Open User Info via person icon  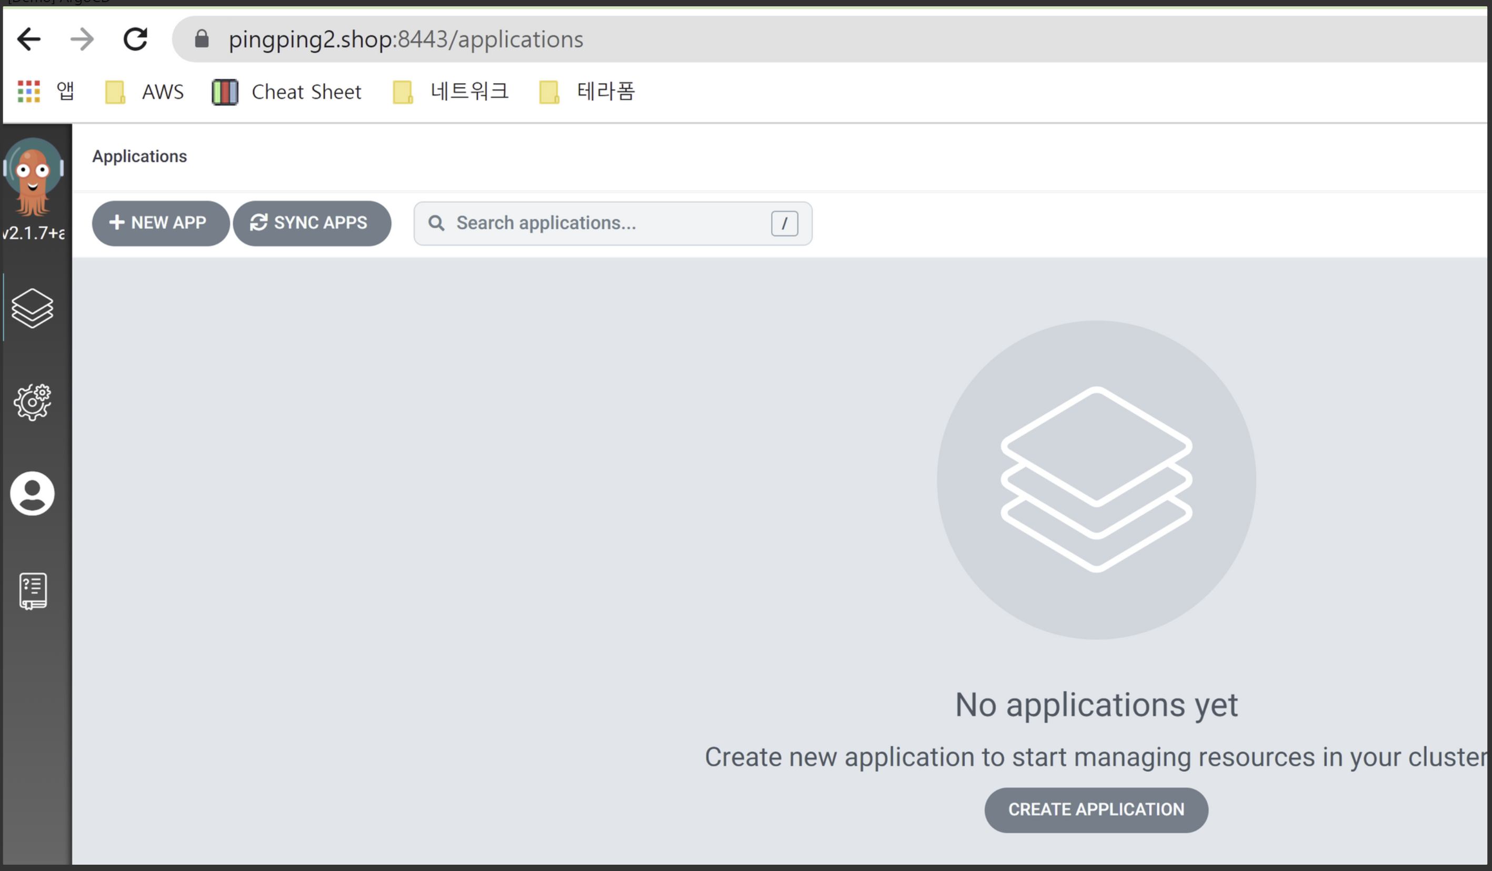pos(33,493)
